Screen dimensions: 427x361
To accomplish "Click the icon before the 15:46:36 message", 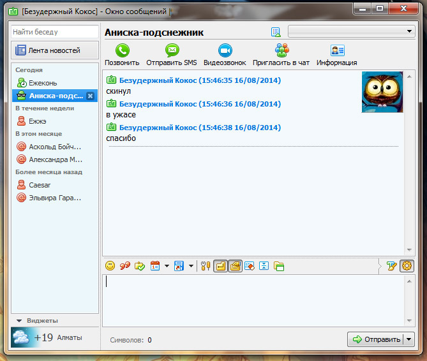I will point(111,103).
